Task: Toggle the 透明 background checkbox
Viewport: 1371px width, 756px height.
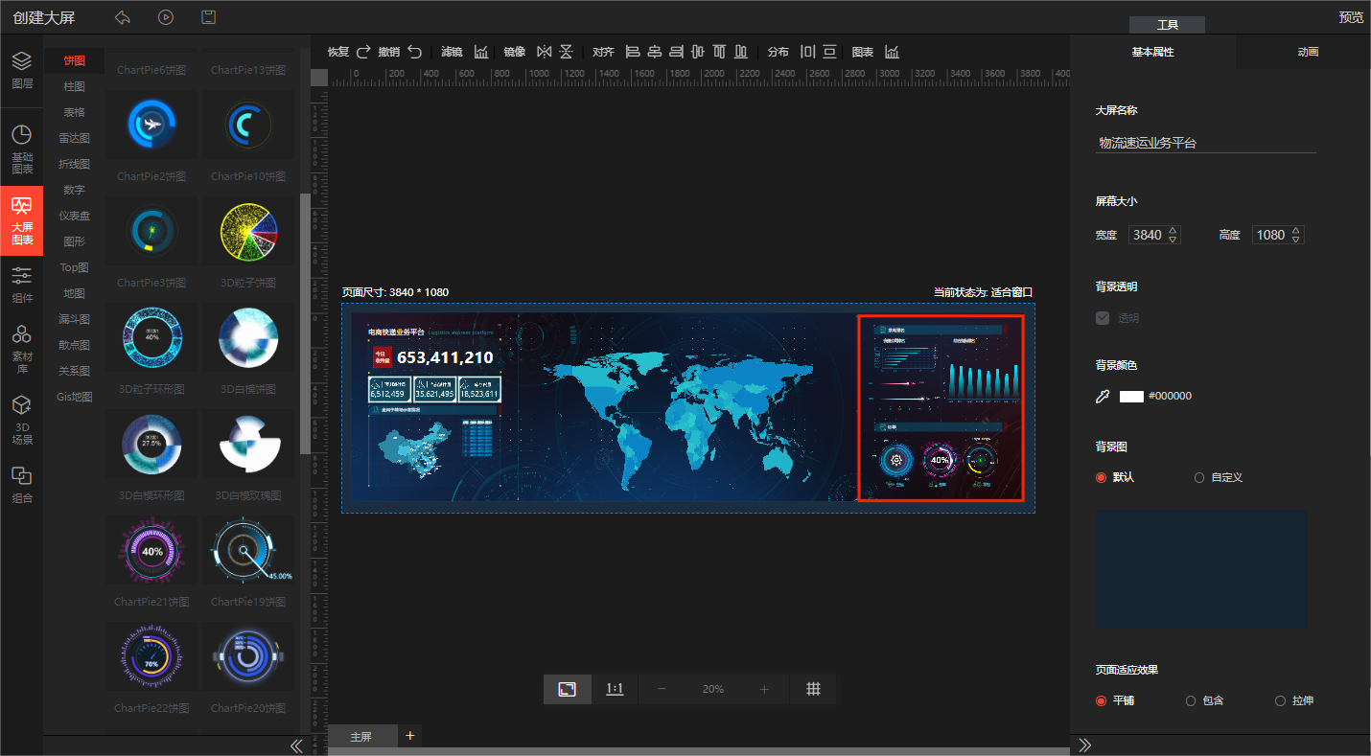Action: 1103,318
